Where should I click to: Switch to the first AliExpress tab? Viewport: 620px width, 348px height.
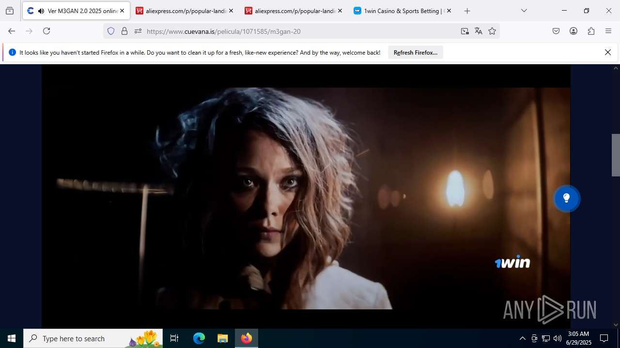(x=185, y=11)
